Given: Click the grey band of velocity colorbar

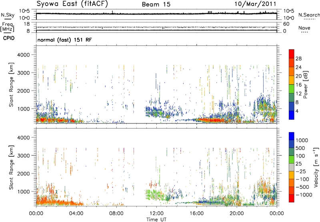Looking at the screenshot, I should point(292,167).
